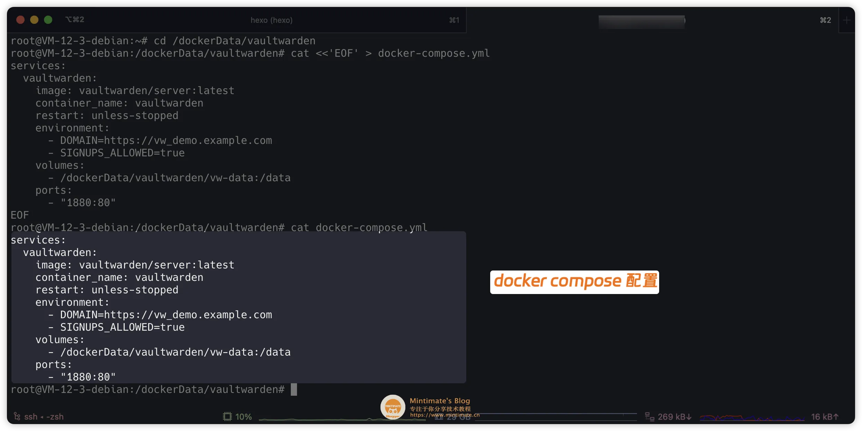Click the ssh branch icon in status bar

tap(17, 416)
